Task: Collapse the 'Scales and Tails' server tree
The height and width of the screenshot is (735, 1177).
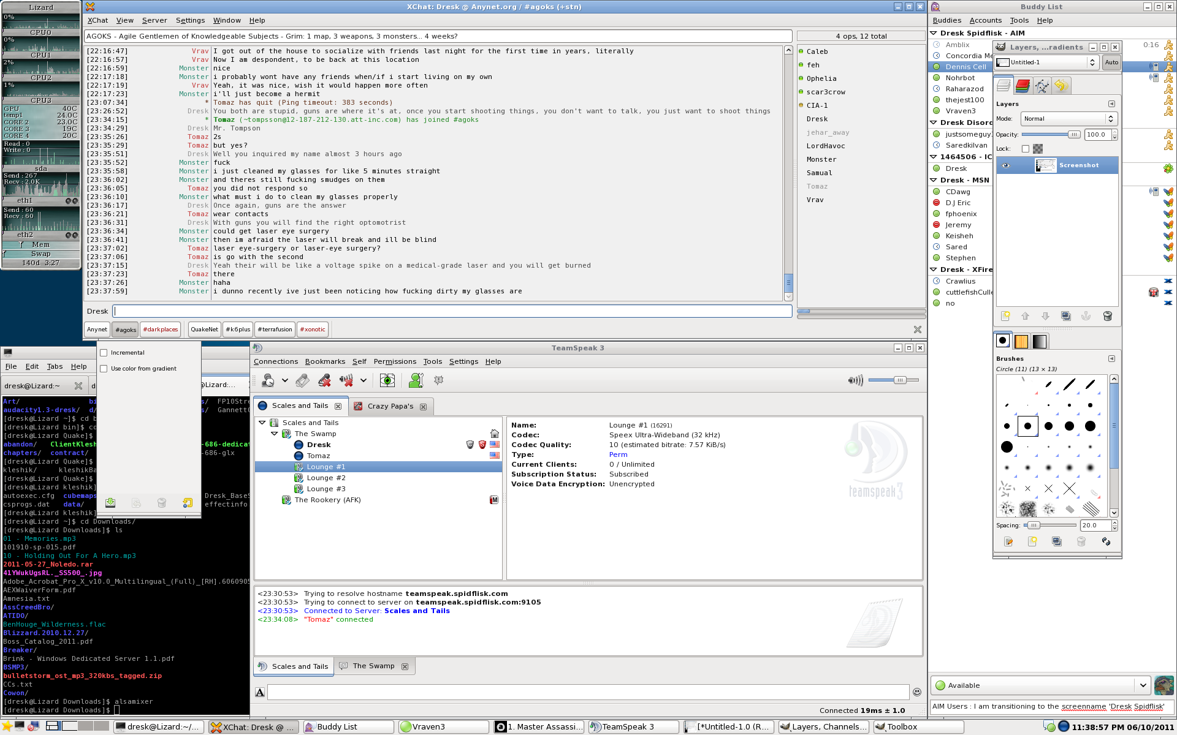Action: tap(262, 423)
